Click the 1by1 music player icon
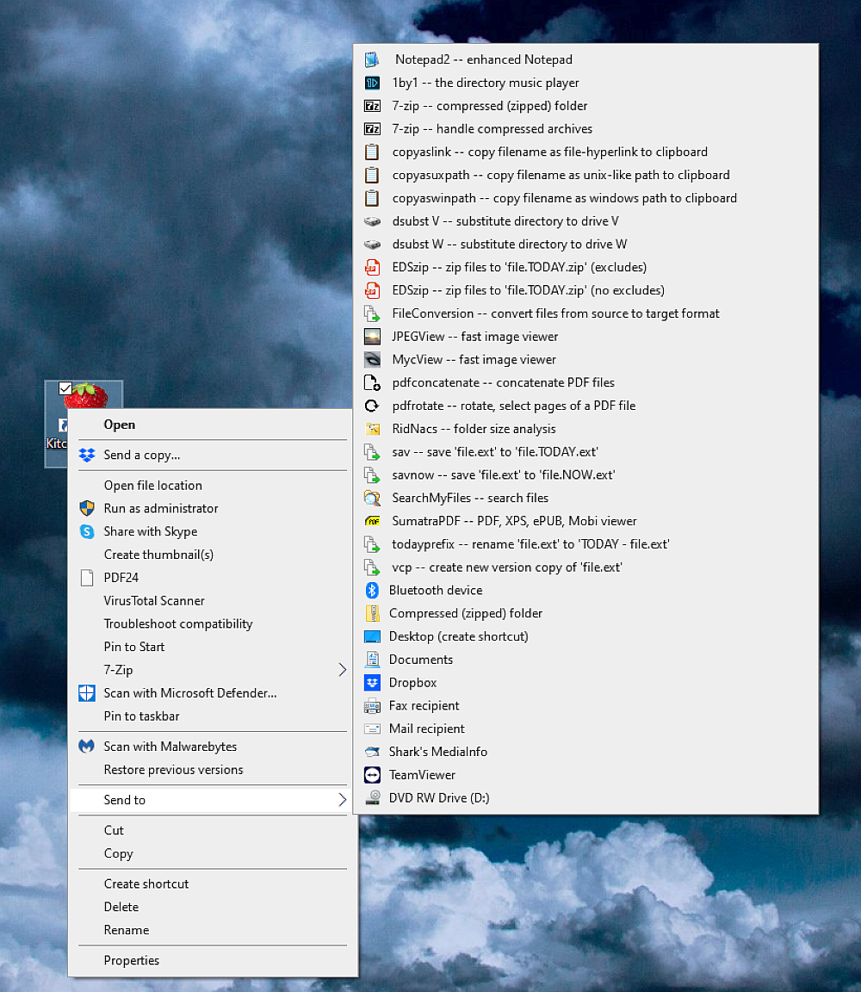861x992 pixels. (372, 83)
